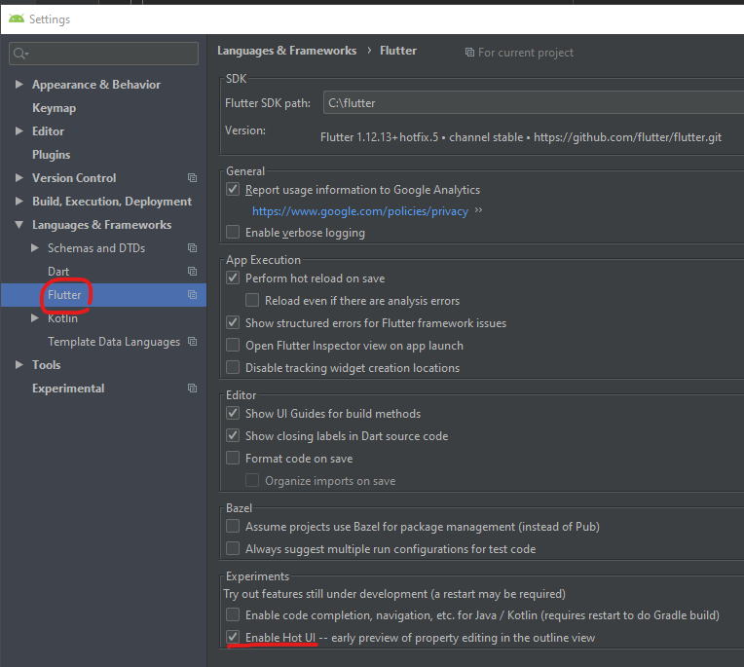Click project-level icon next to Version Control

click(x=192, y=178)
